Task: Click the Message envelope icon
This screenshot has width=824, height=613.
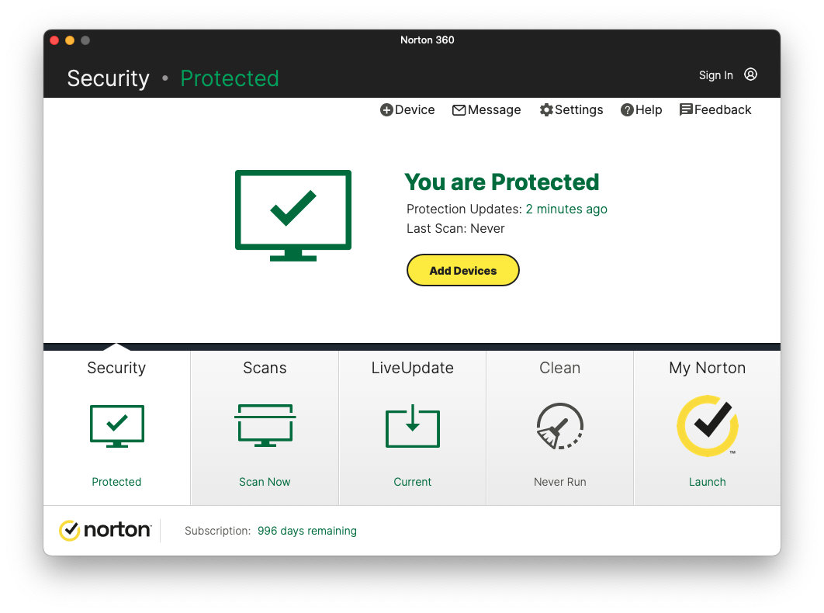Action: (459, 110)
